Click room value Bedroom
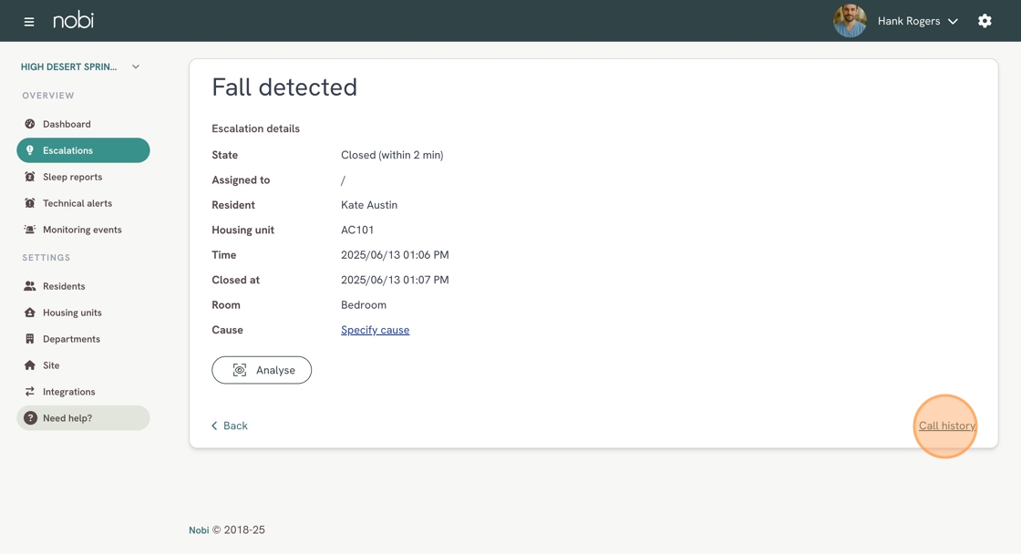The height and width of the screenshot is (554, 1021). point(364,304)
